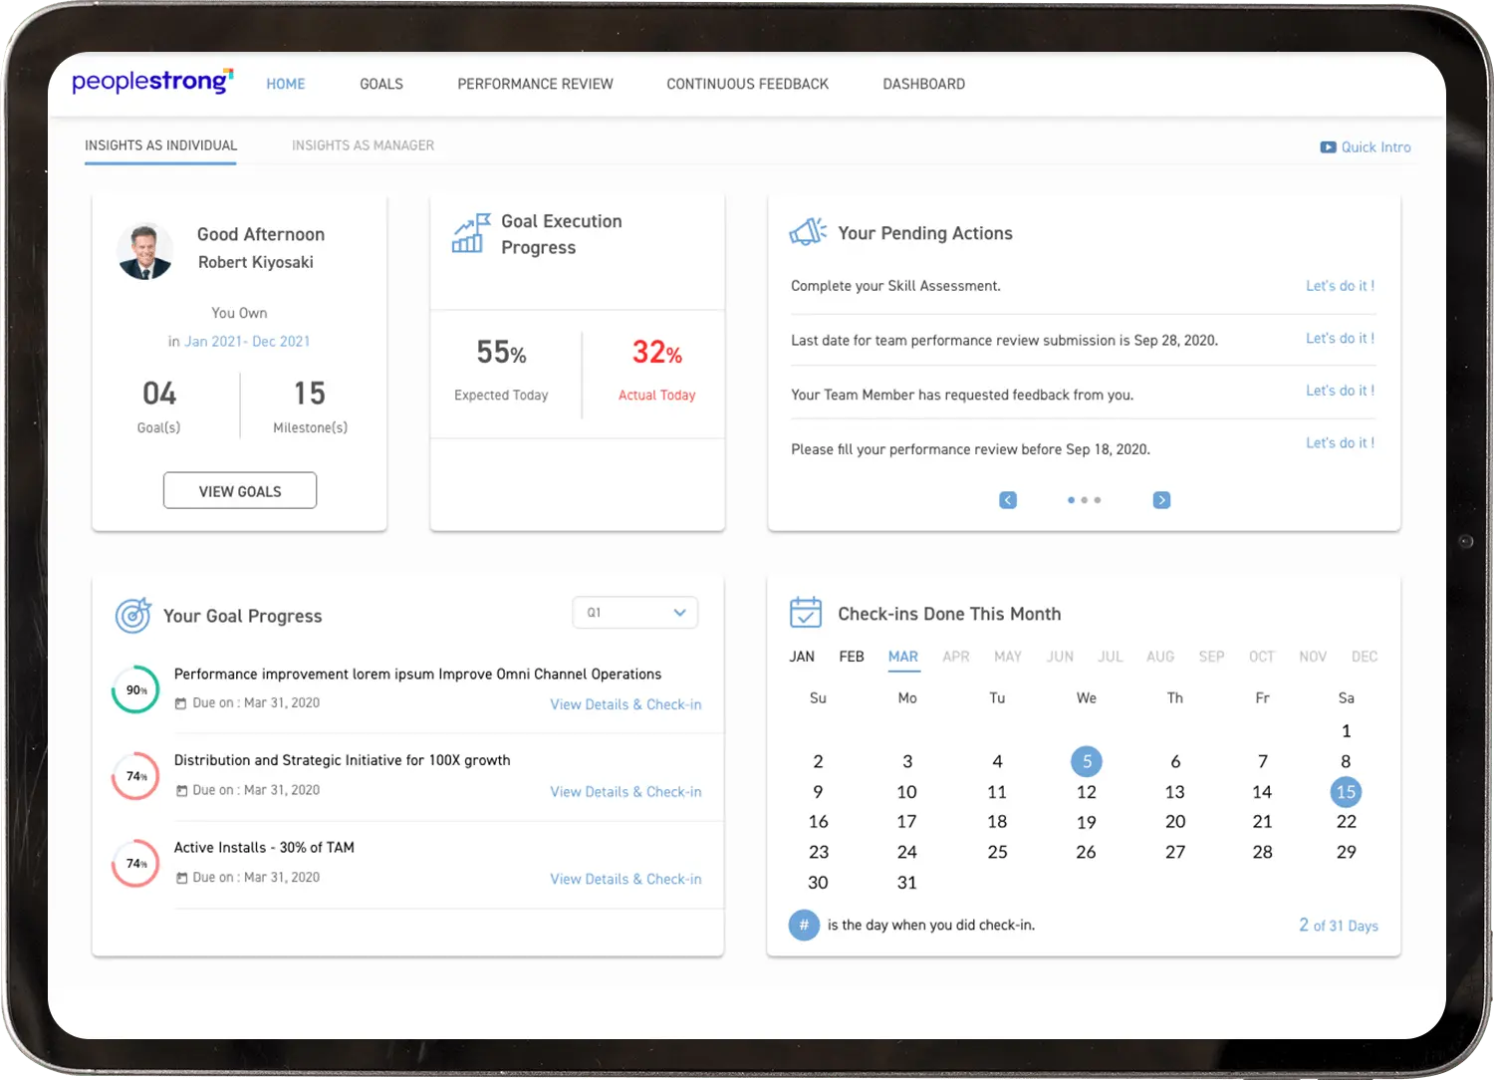Select the AUG month tab
1494x1080 pixels.
(x=1160, y=657)
